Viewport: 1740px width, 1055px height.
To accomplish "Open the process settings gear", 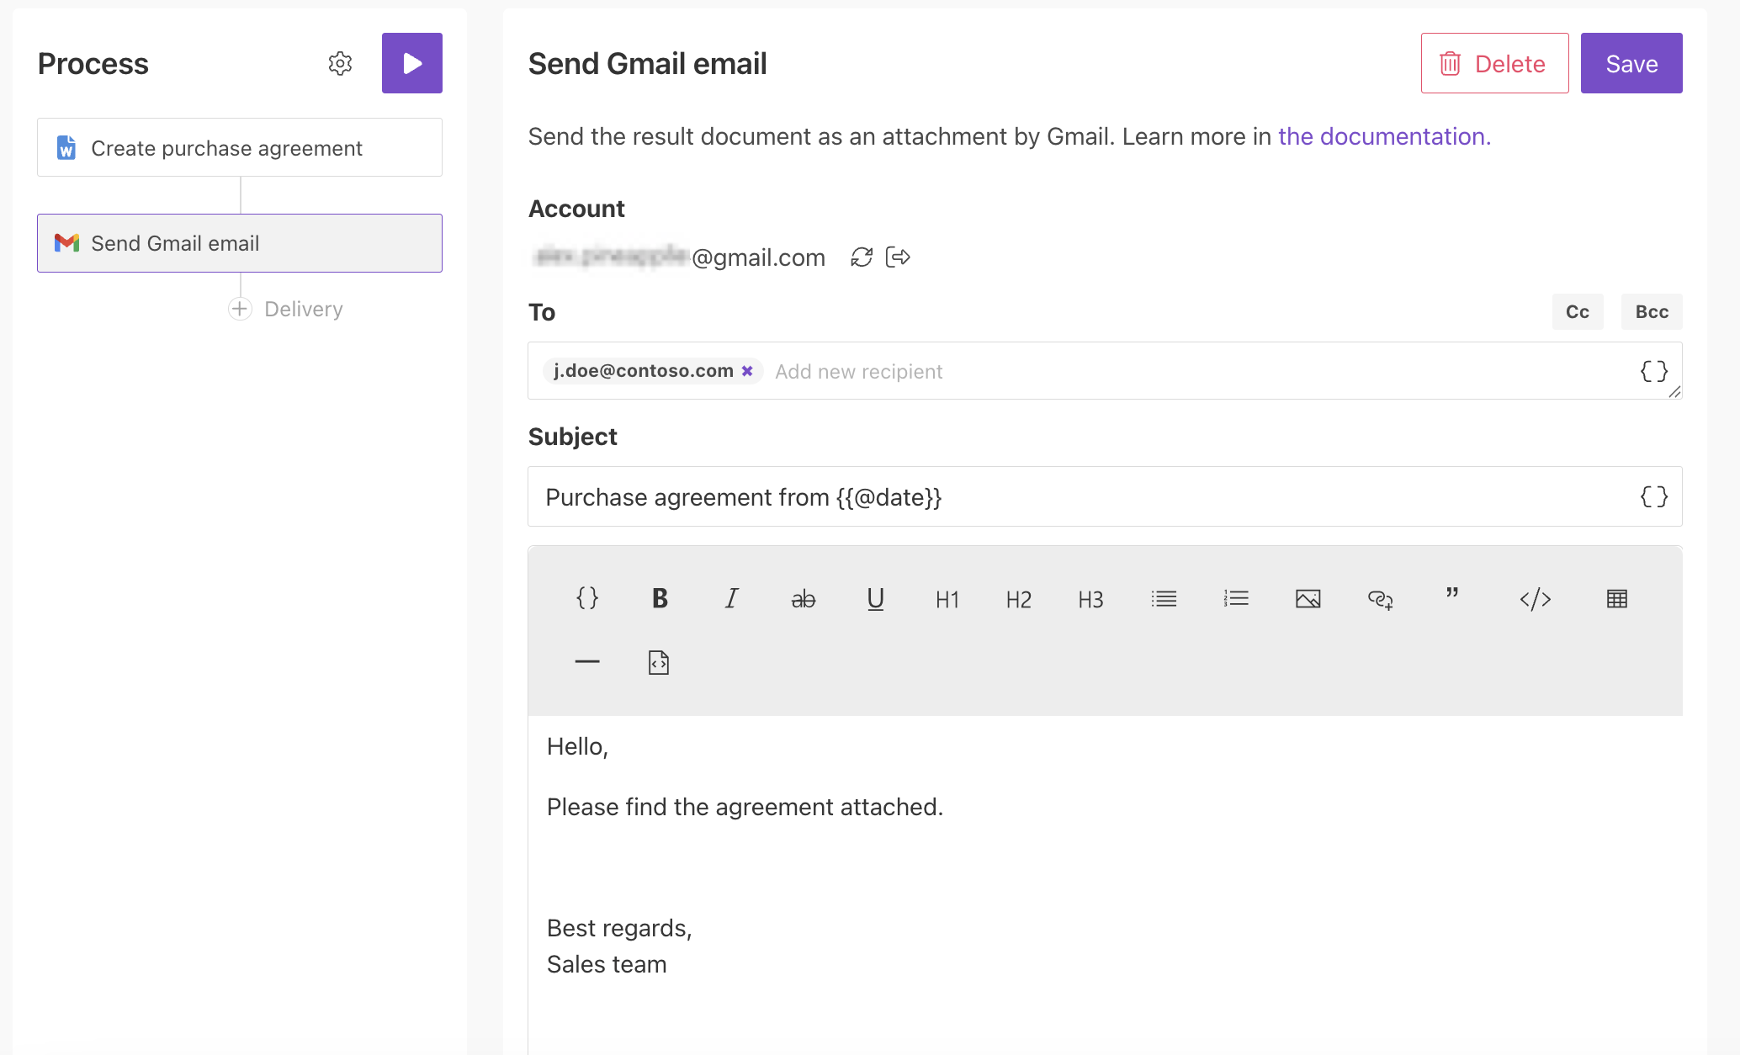I will [340, 63].
